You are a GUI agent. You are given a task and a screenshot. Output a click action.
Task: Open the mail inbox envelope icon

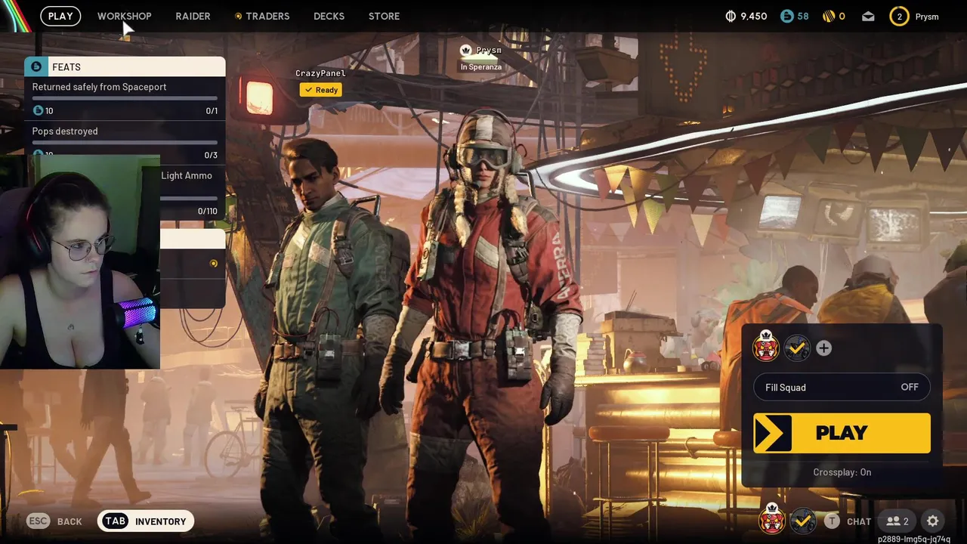[868, 16]
